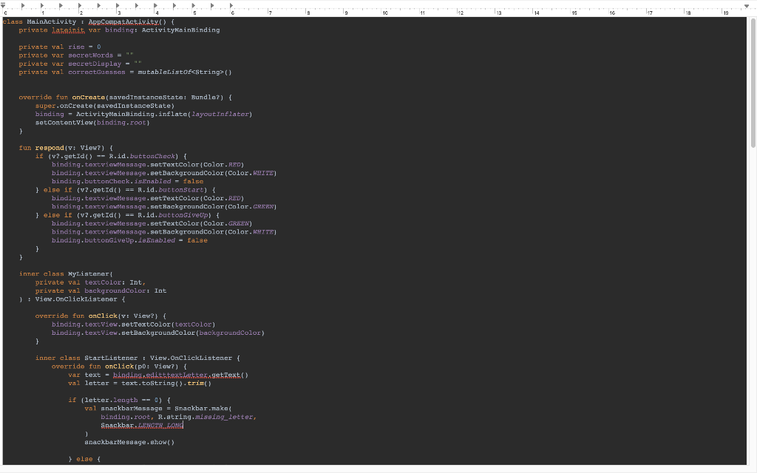Click "text.toString().trim()" in the code
Viewport: 757px width, 473px height.
click(x=166, y=384)
